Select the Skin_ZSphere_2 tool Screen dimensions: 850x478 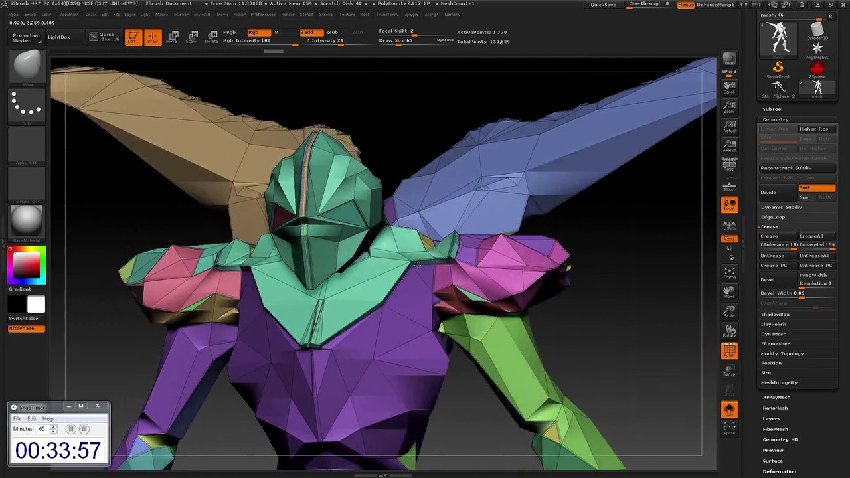778,89
